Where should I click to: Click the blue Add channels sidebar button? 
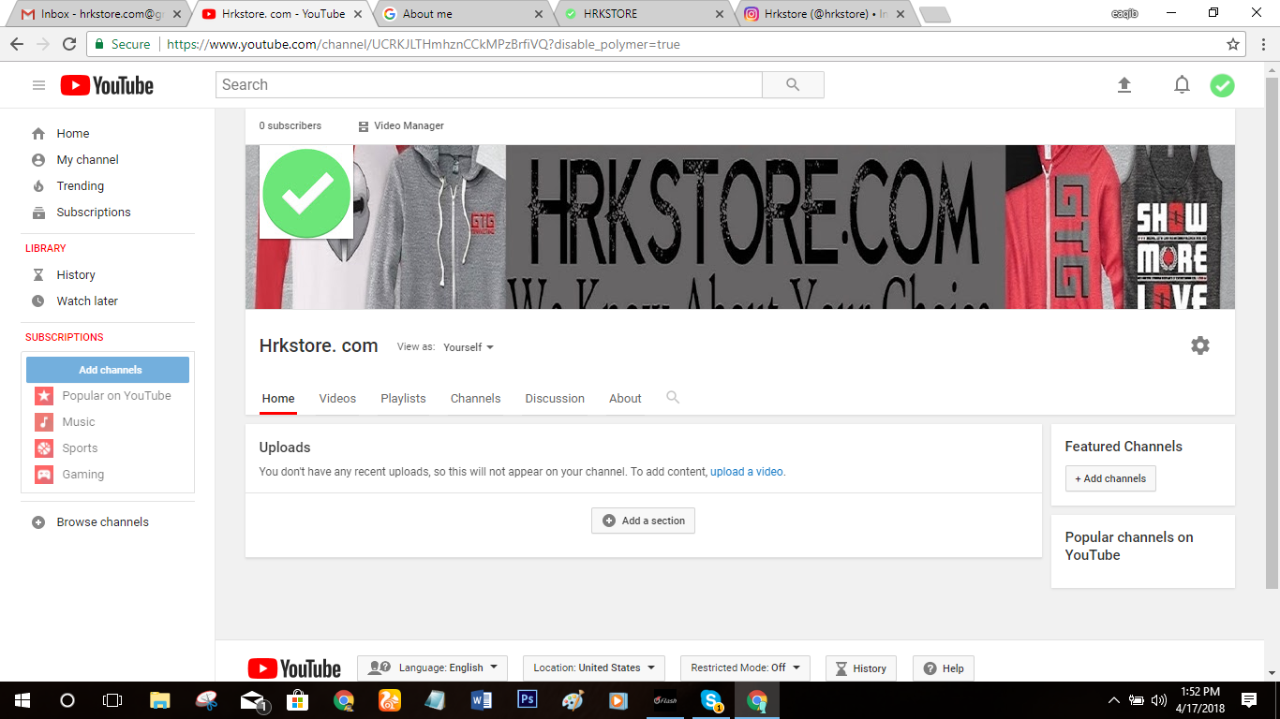point(108,370)
